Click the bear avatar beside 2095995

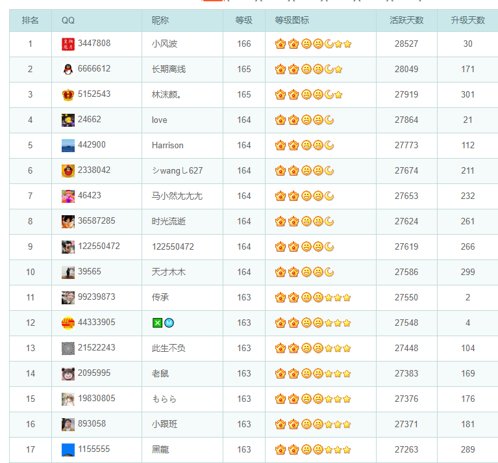68,374
